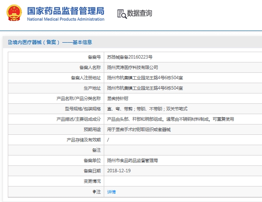This screenshot has height=202, width=262.
Task: Click National Medical Products Administration text
Action: click(x=66, y=19)
